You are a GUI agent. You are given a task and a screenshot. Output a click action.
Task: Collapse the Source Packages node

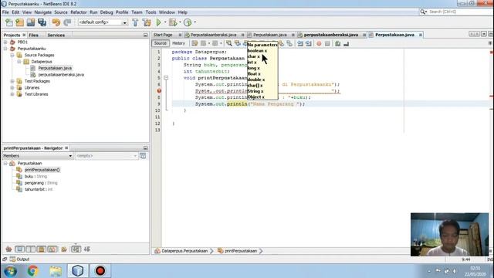[12, 55]
